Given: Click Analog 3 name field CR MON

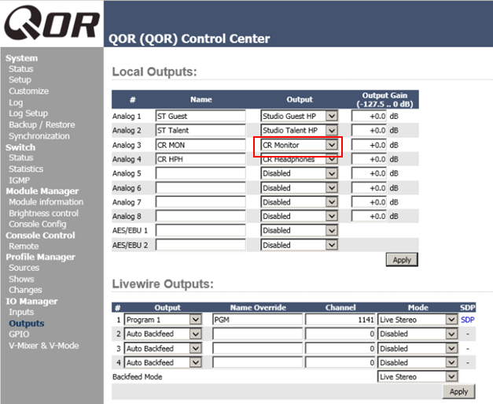Looking at the screenshot, I should [x=201, y=145].
